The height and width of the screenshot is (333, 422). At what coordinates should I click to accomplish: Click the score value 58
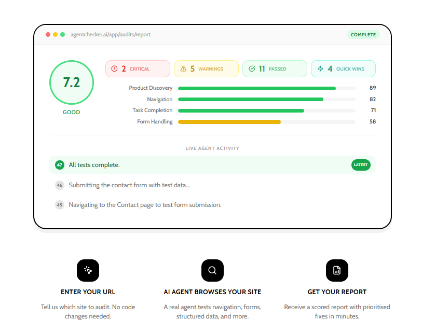373,121
